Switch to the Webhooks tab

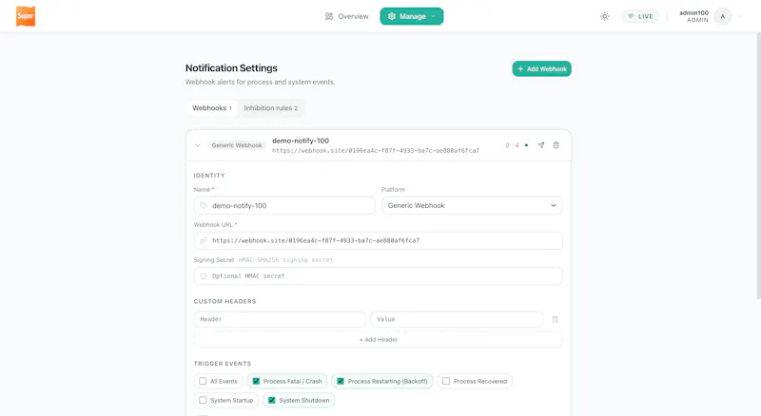click(212, 108)
